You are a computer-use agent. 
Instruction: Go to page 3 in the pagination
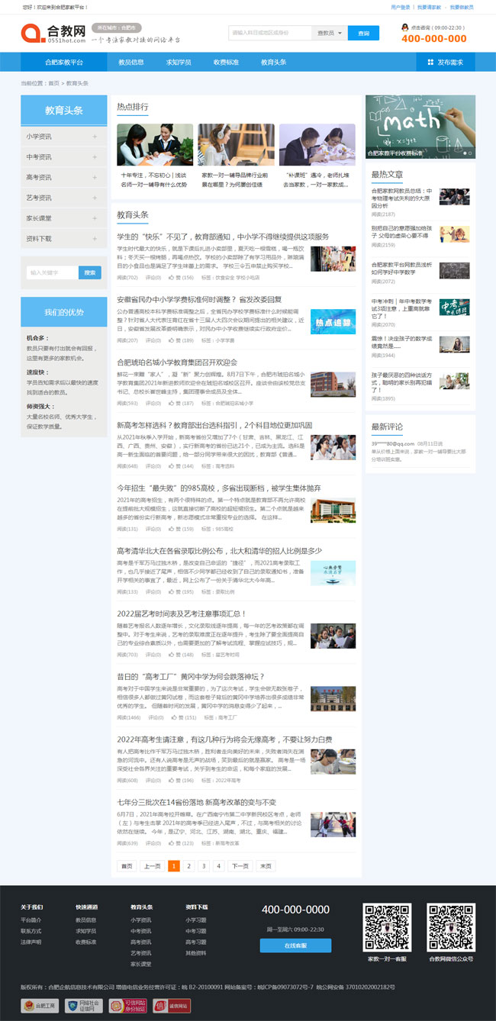(204, 866)
